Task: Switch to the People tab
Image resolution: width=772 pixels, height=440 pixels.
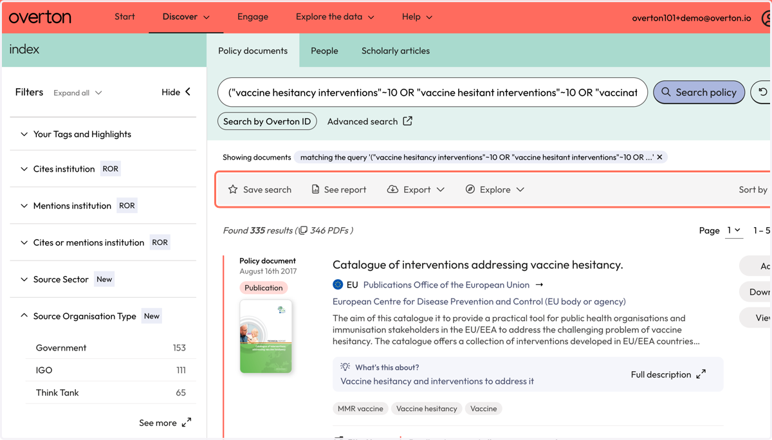Action: [324, 51]
